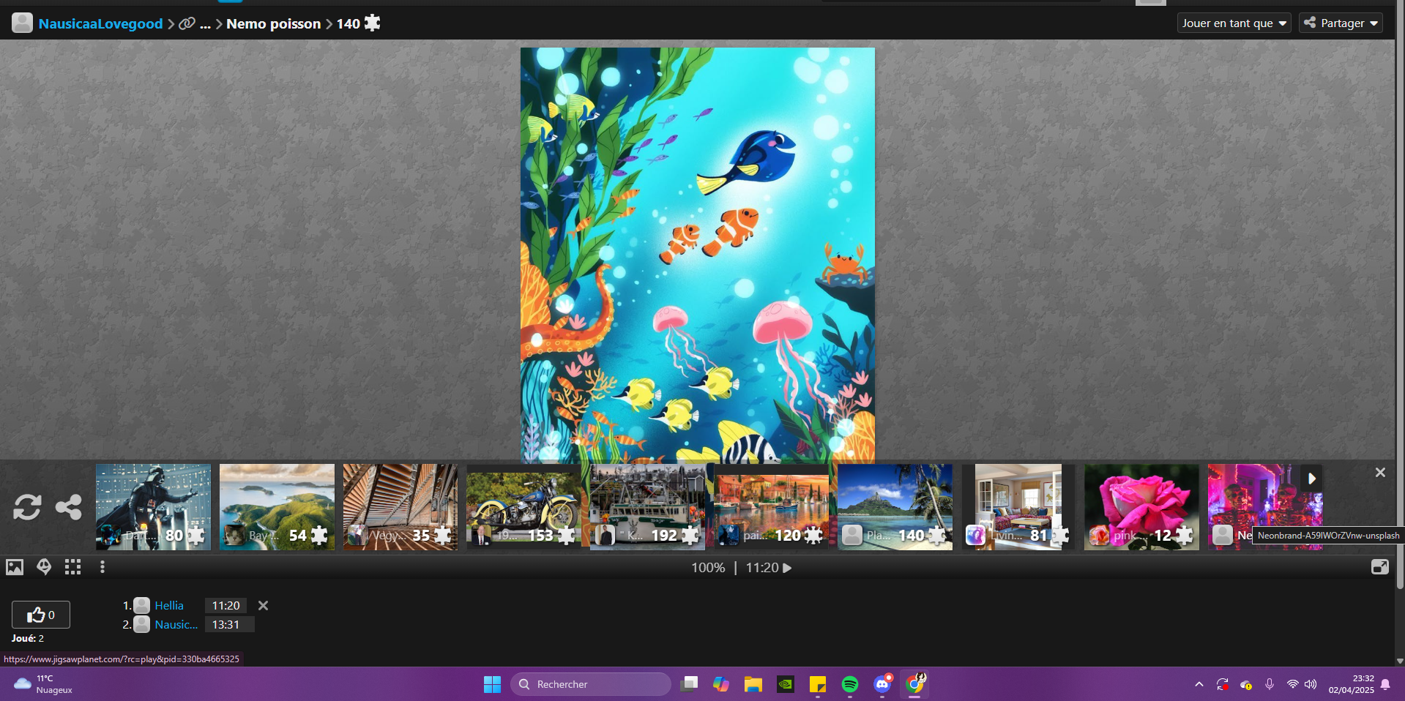Open the notification bell
This screenshot has width=1405, height=701.
click(1385, 684)
